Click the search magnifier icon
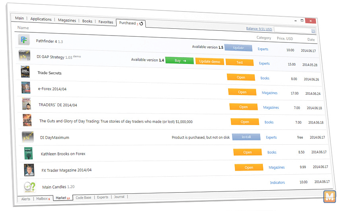Screen dimensions: 344x211 tap(313, 31)
